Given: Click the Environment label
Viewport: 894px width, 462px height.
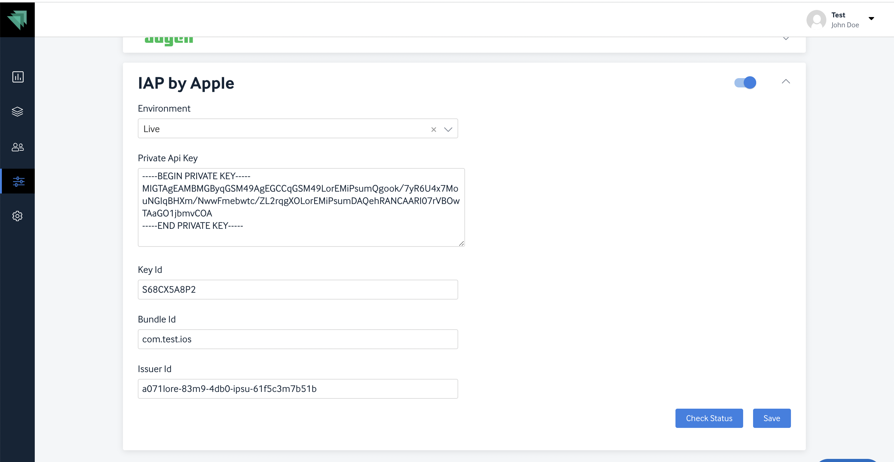Looking at the screenshot, I should pyautogui.click(x=164, y=109).
